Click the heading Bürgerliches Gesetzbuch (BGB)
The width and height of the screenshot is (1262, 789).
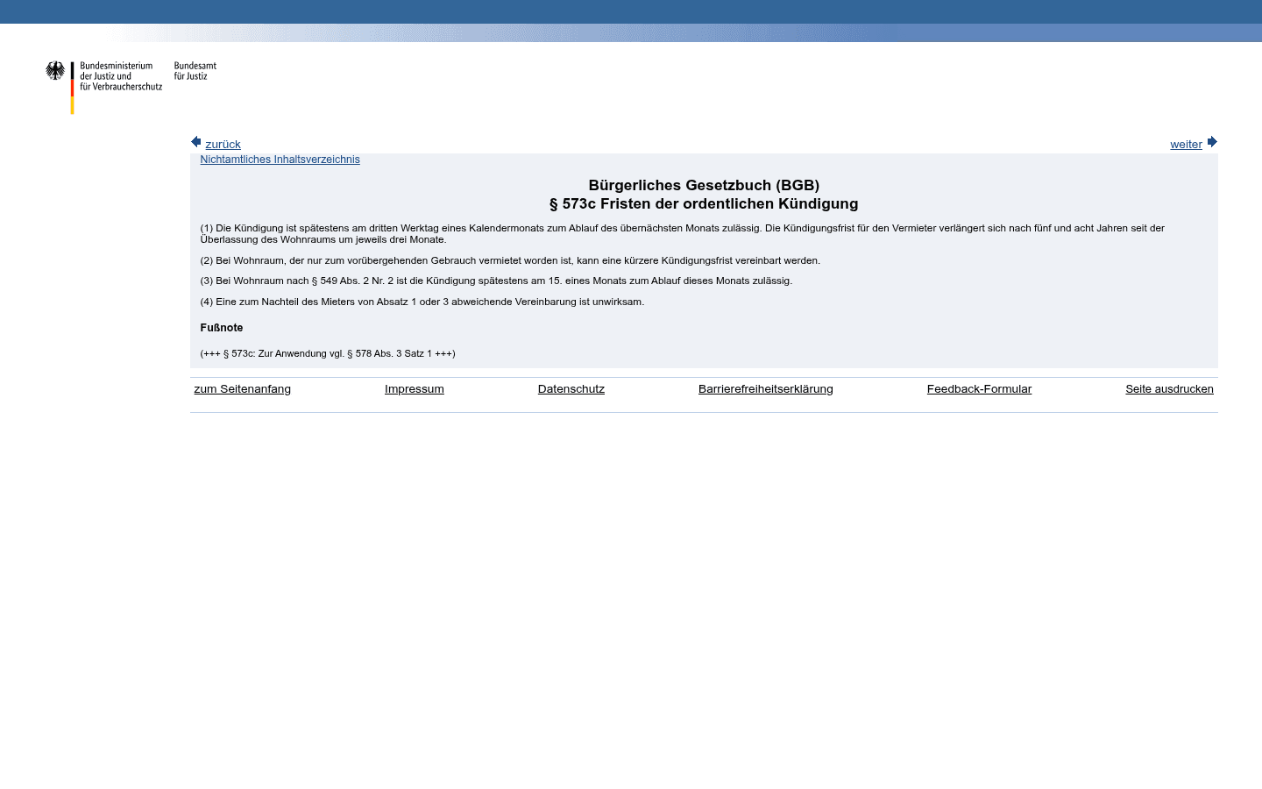click(704, 185)
